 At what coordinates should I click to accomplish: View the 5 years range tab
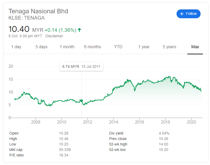169,47
